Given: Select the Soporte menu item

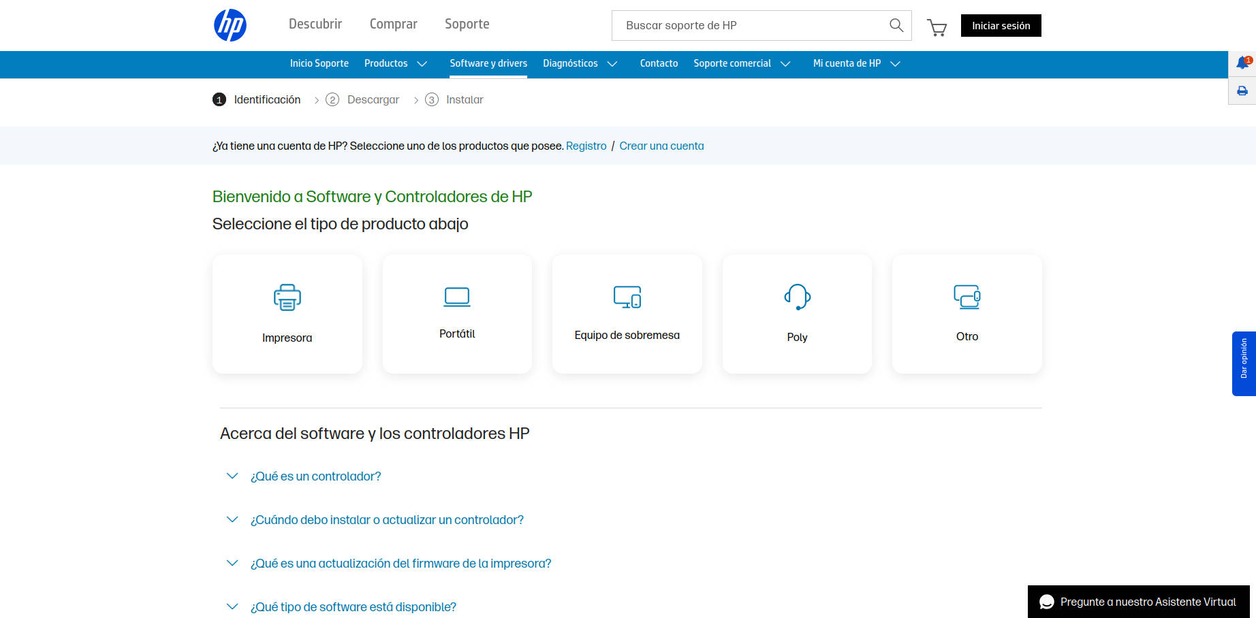Looking at the screenshot, I should [467, 24].
